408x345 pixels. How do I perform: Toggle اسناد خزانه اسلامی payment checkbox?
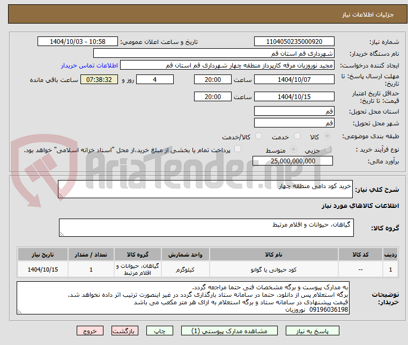238,149
